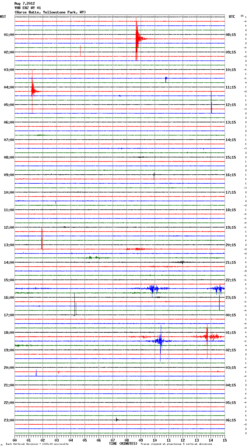Select the 02:00 MST time label
Viewport: 248px width, 448px height.
[x=9, y=52]
